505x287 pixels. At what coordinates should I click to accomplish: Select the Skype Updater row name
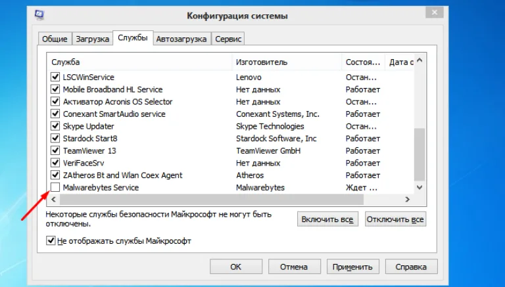(x=89, y=126)
